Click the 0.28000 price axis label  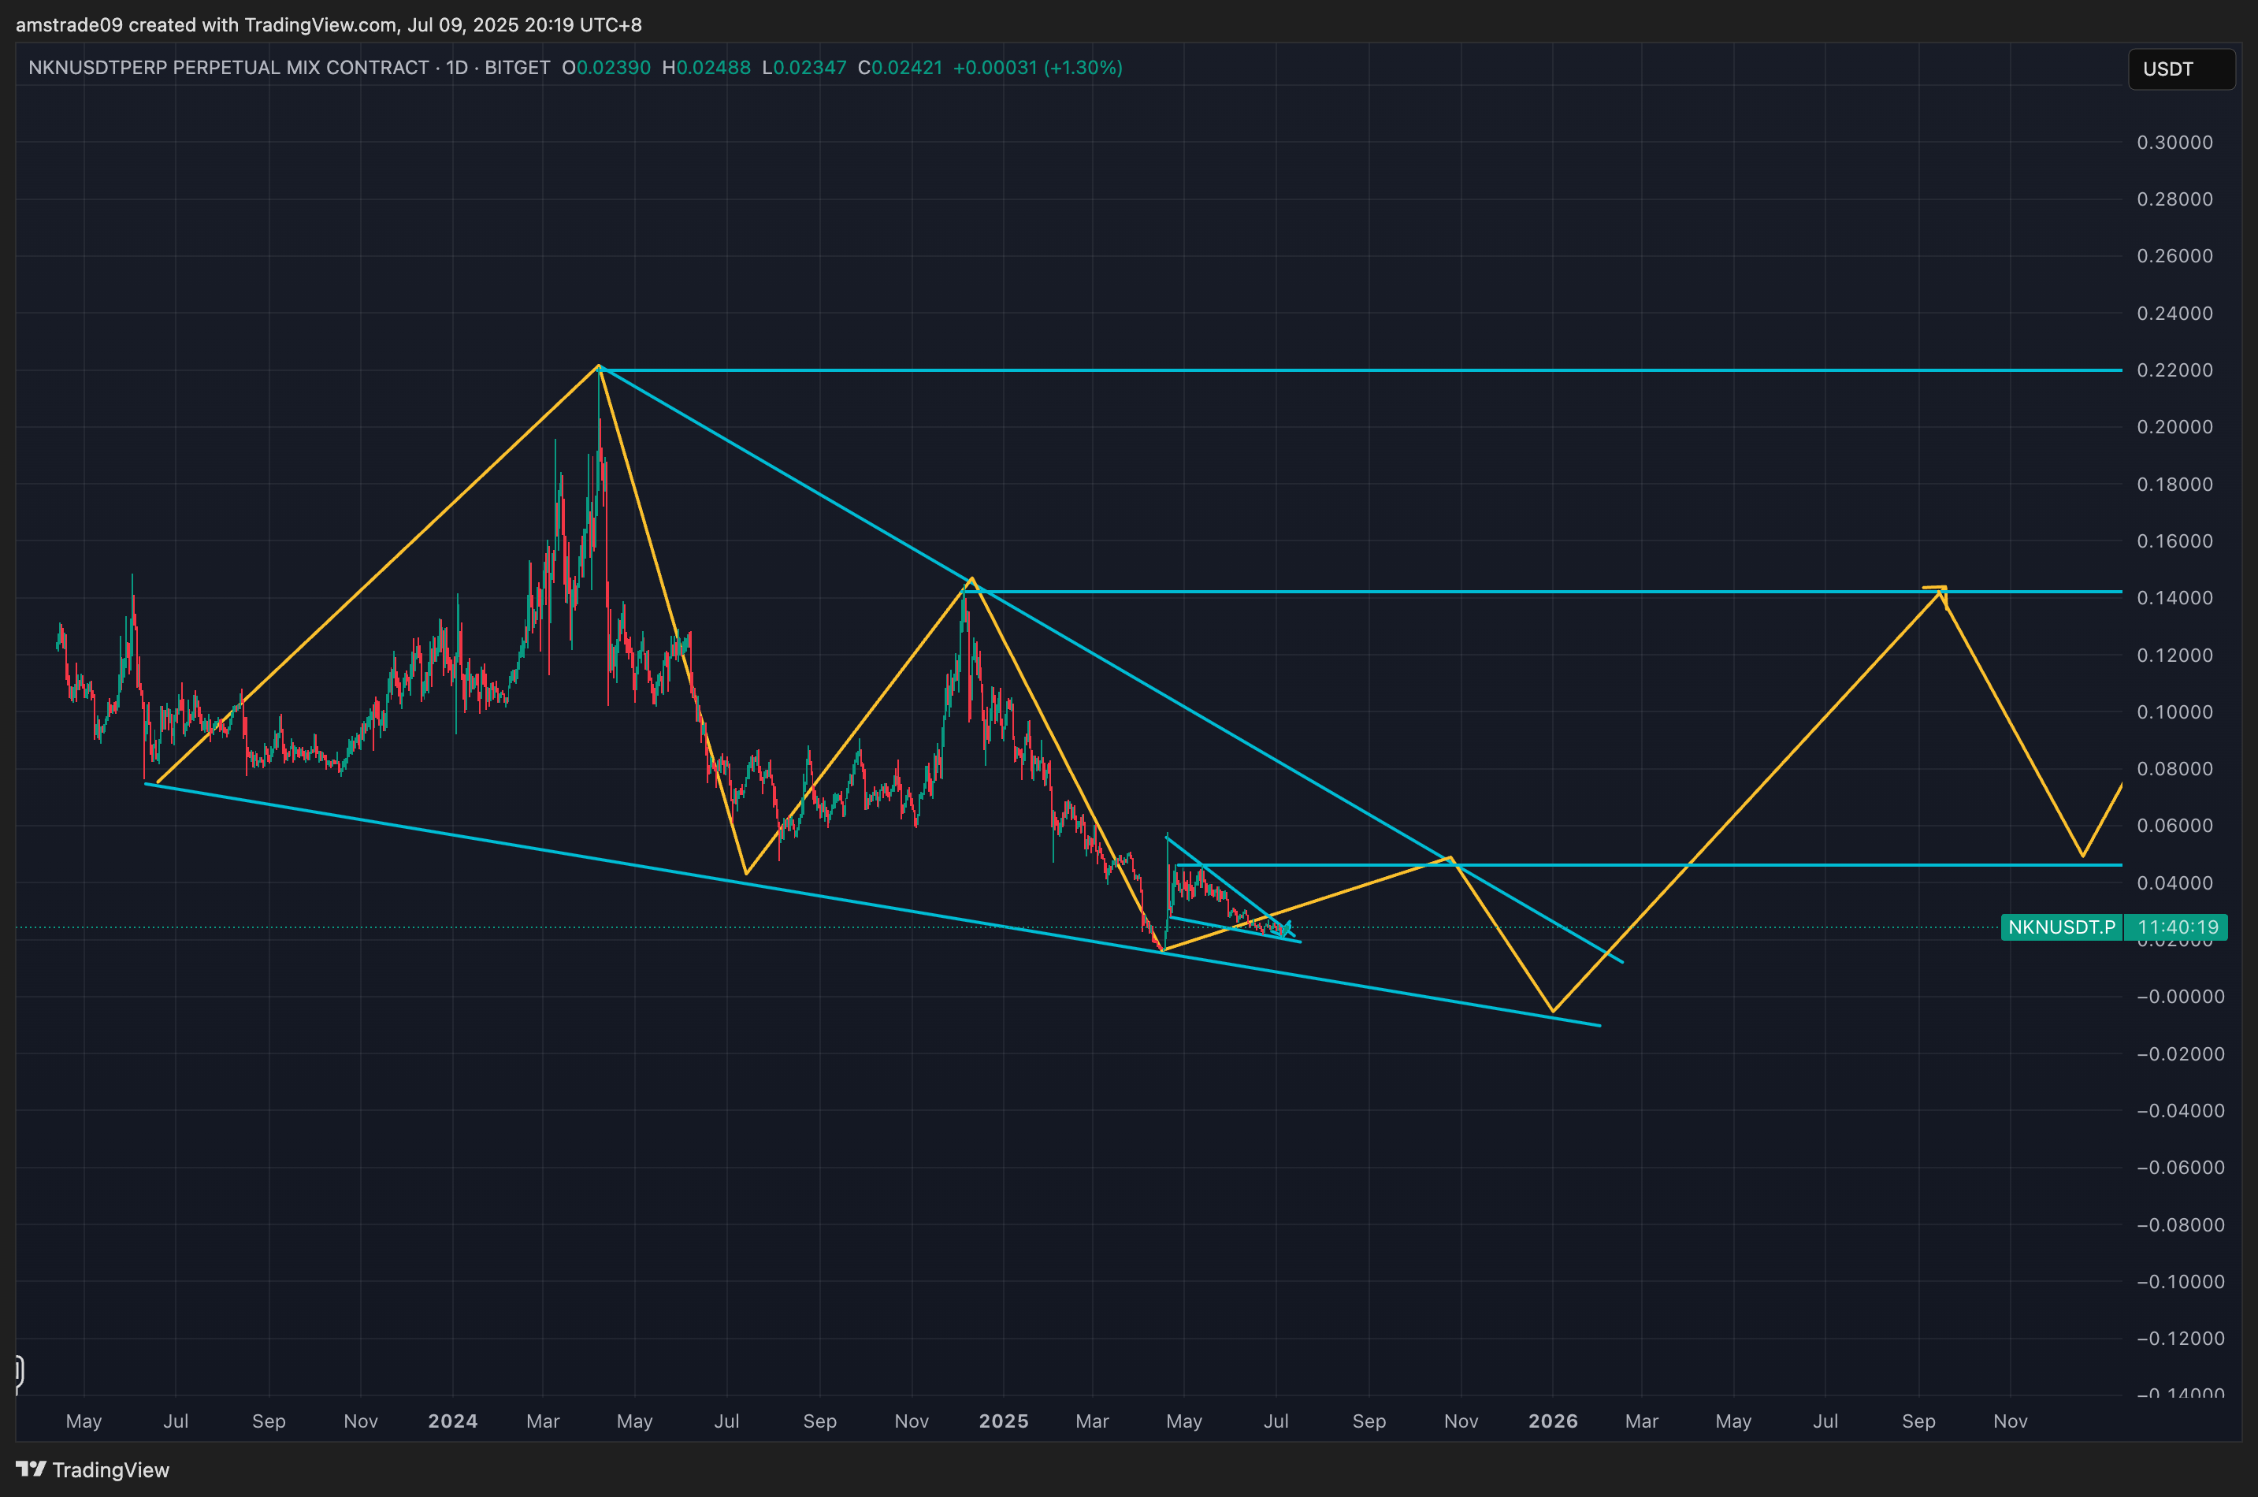click(2174, 199)
